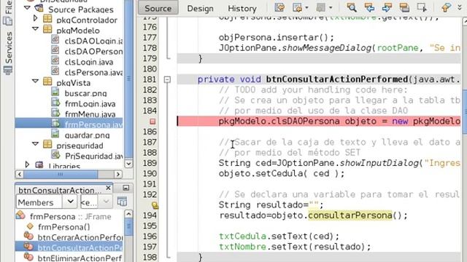Screen dimensions: 467x262
Task: Toggle Highlight Search toolbar icon
Action: pos(404,8)
